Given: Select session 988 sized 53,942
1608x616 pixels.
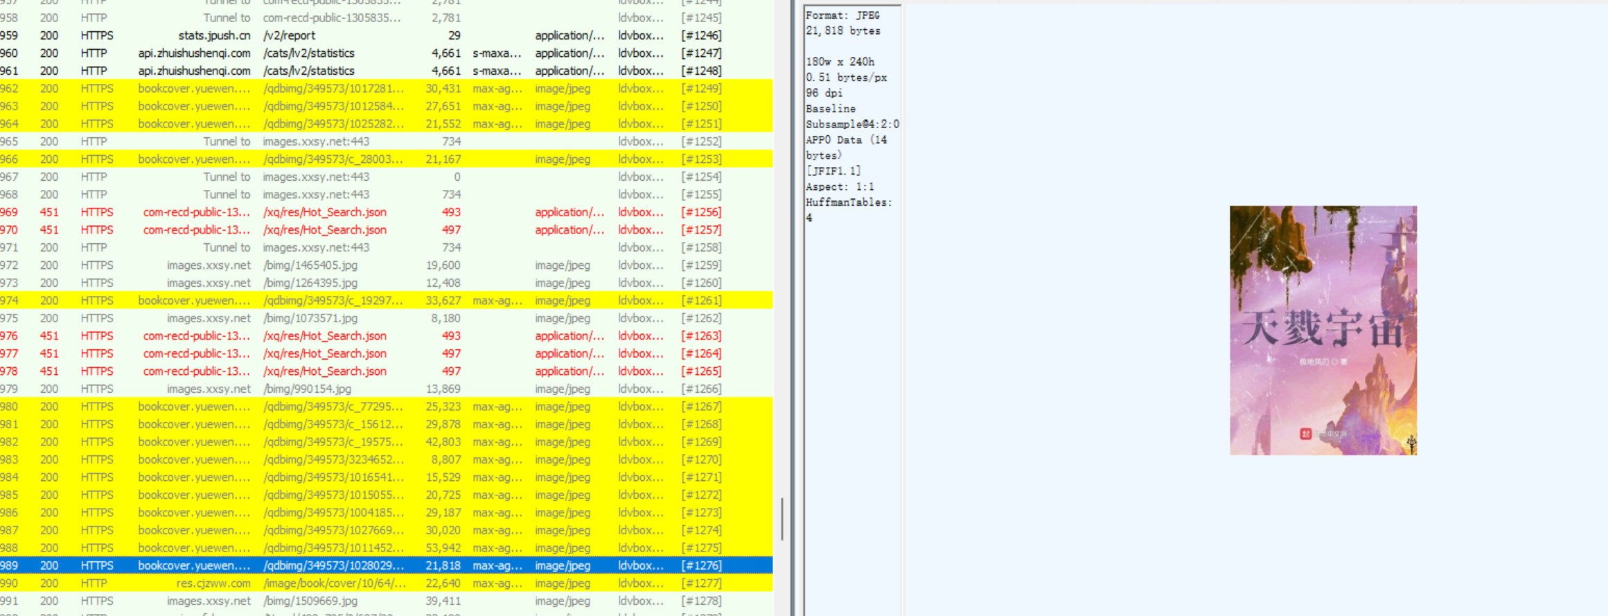Looking at the screenshot, I should 387,548.
